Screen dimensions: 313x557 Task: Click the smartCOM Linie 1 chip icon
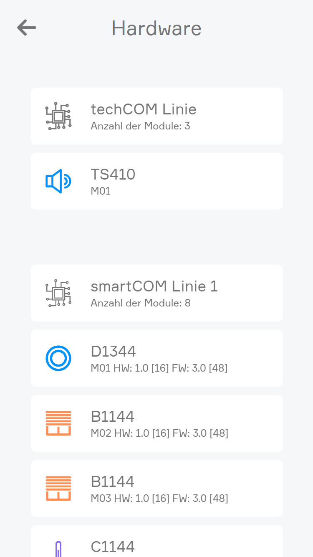58,293
